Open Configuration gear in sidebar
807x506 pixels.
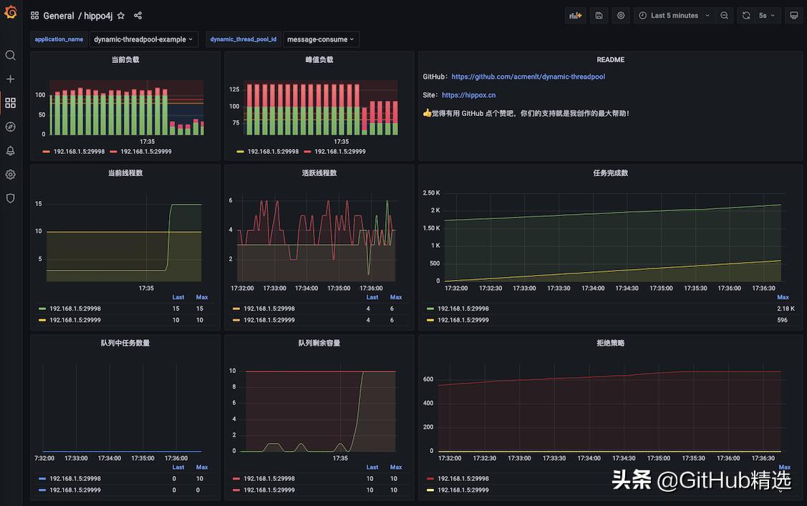coord(10,174)
